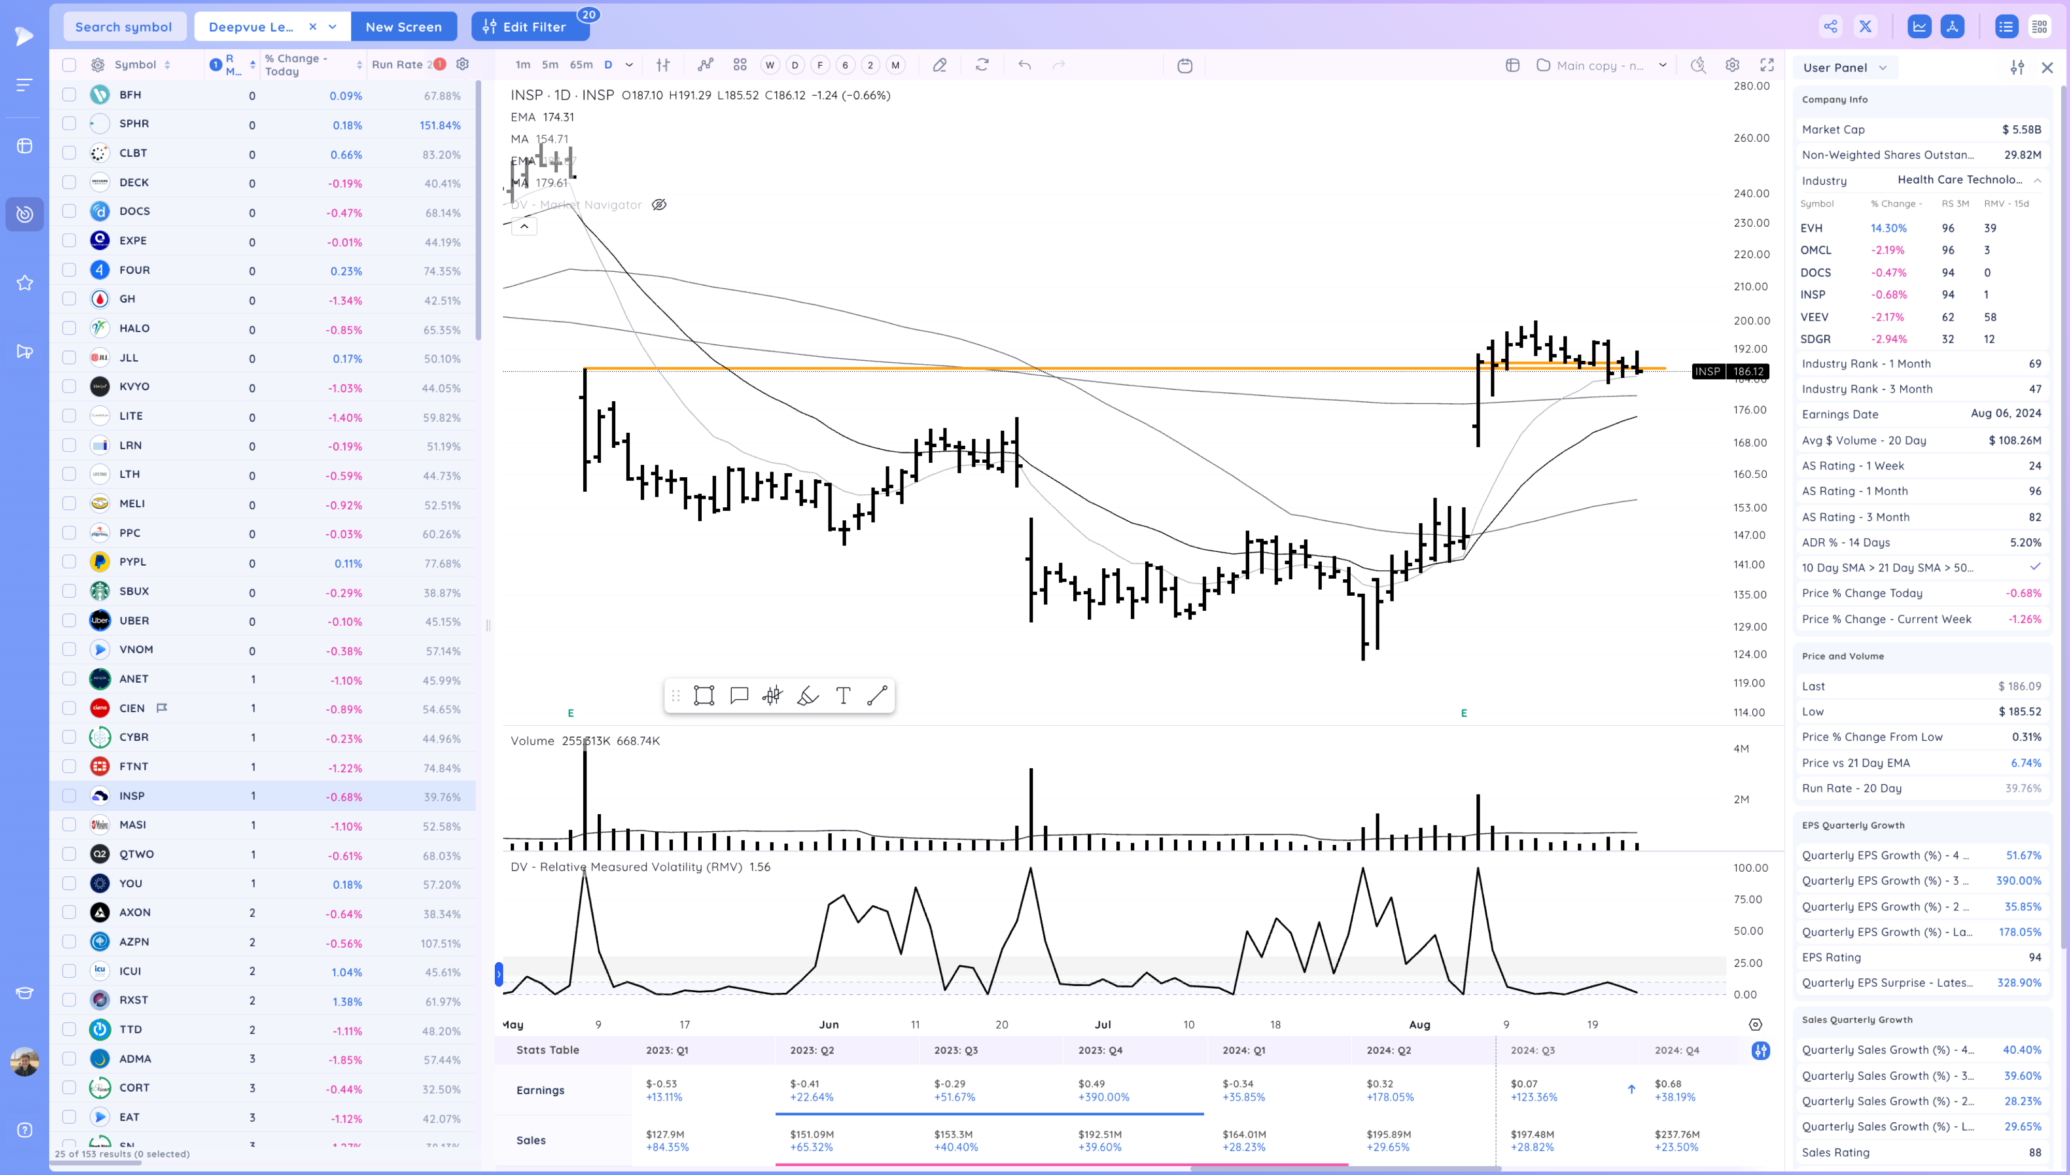
Task: Click the New Screen button
Action: click(403, 26)
